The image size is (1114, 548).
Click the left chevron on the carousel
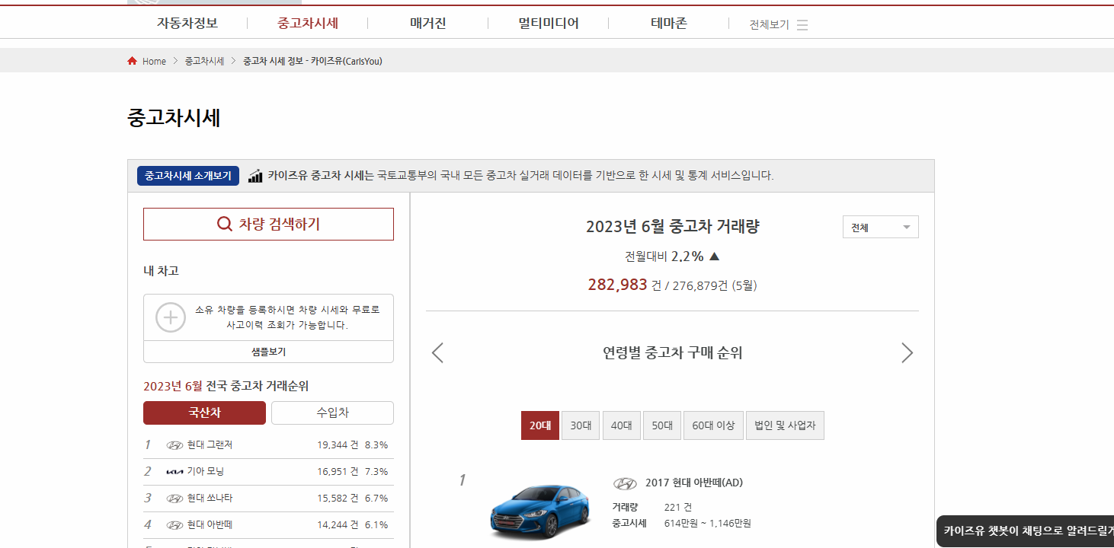coord(437,352)
